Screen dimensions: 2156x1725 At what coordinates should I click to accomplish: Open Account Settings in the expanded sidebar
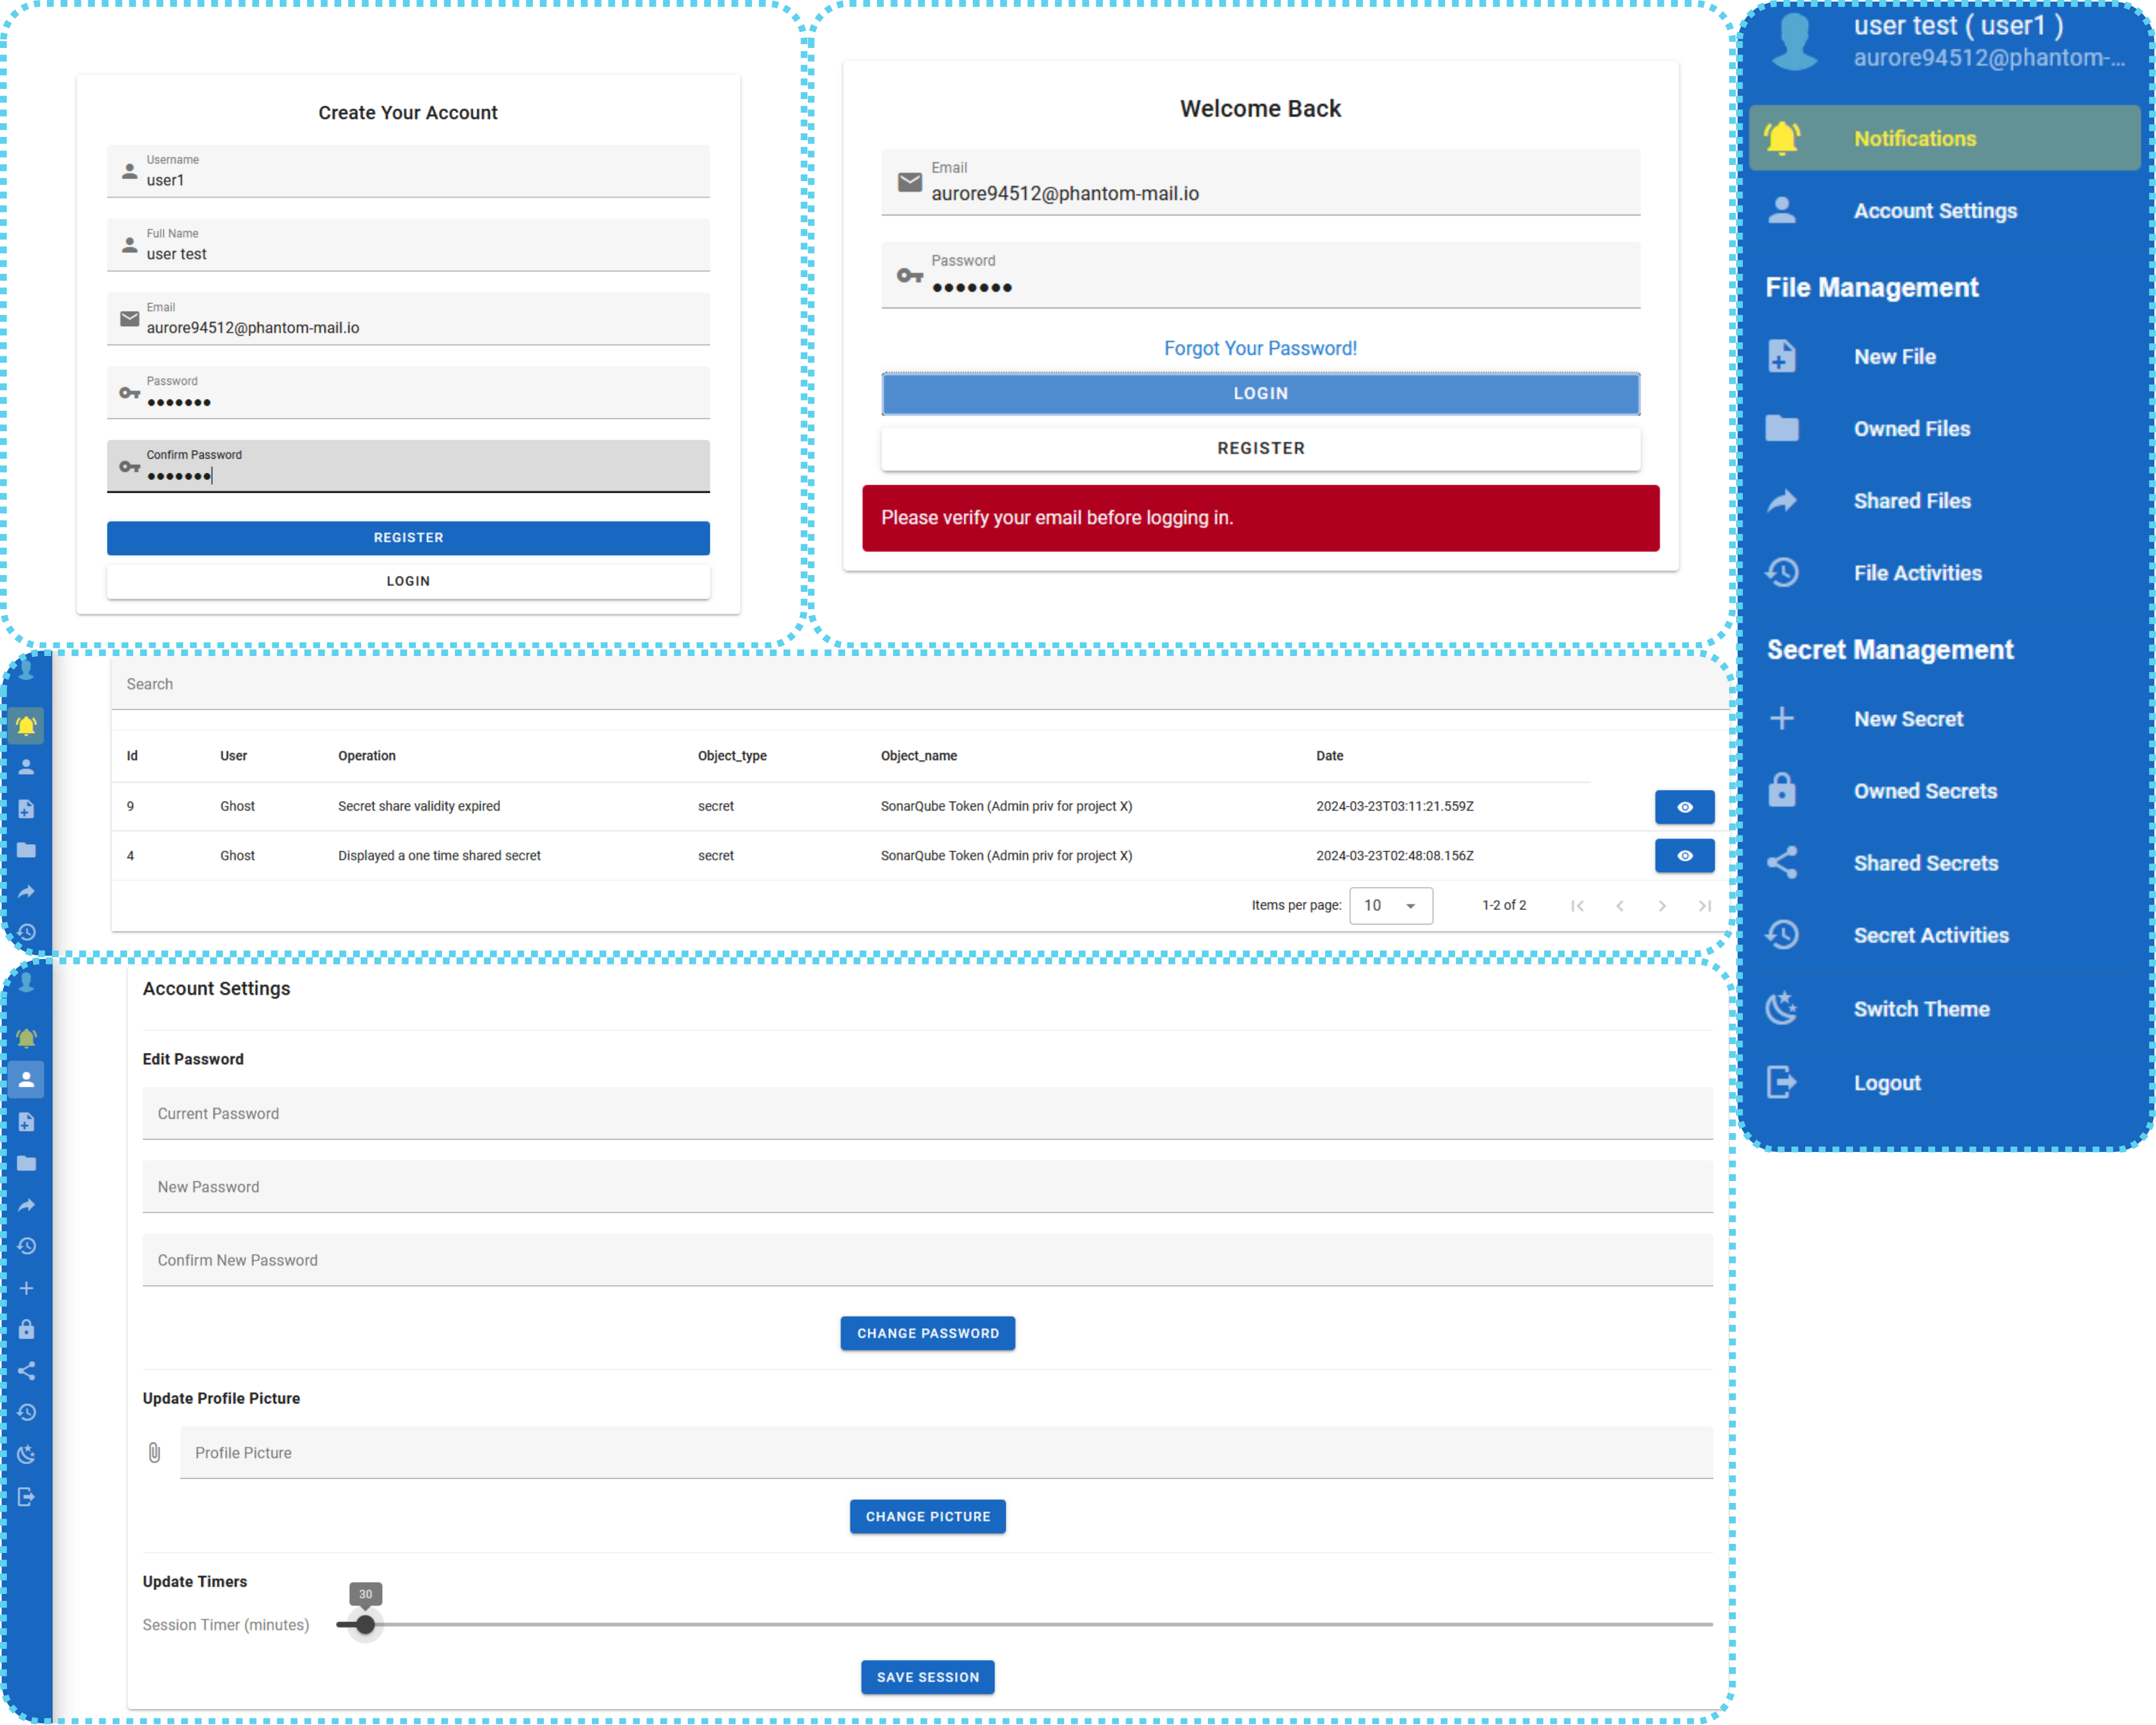tap(1943, 211)
